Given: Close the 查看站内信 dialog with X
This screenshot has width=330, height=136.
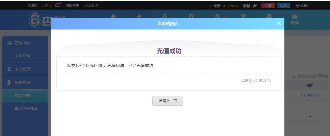Looking at the screenshot, I should click(x=279, y=23).
